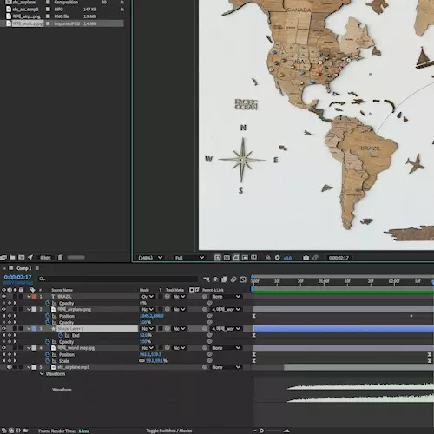
Task: Open Comp 1 panel menu
Action: coord(37,268)
